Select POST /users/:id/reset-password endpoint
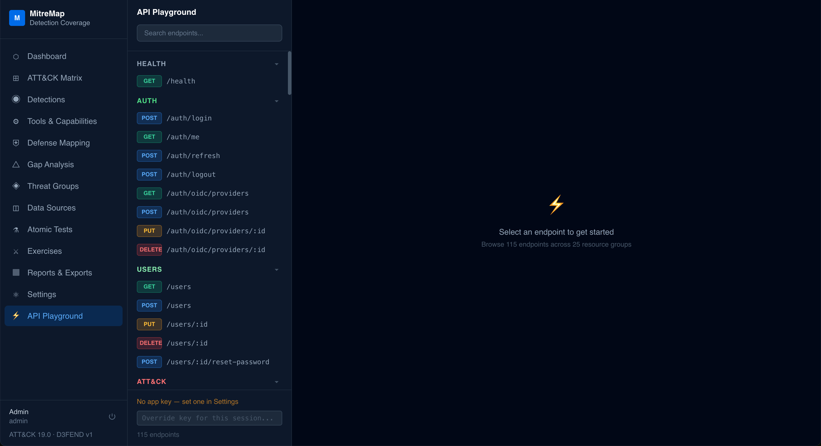 click(210, 362)
